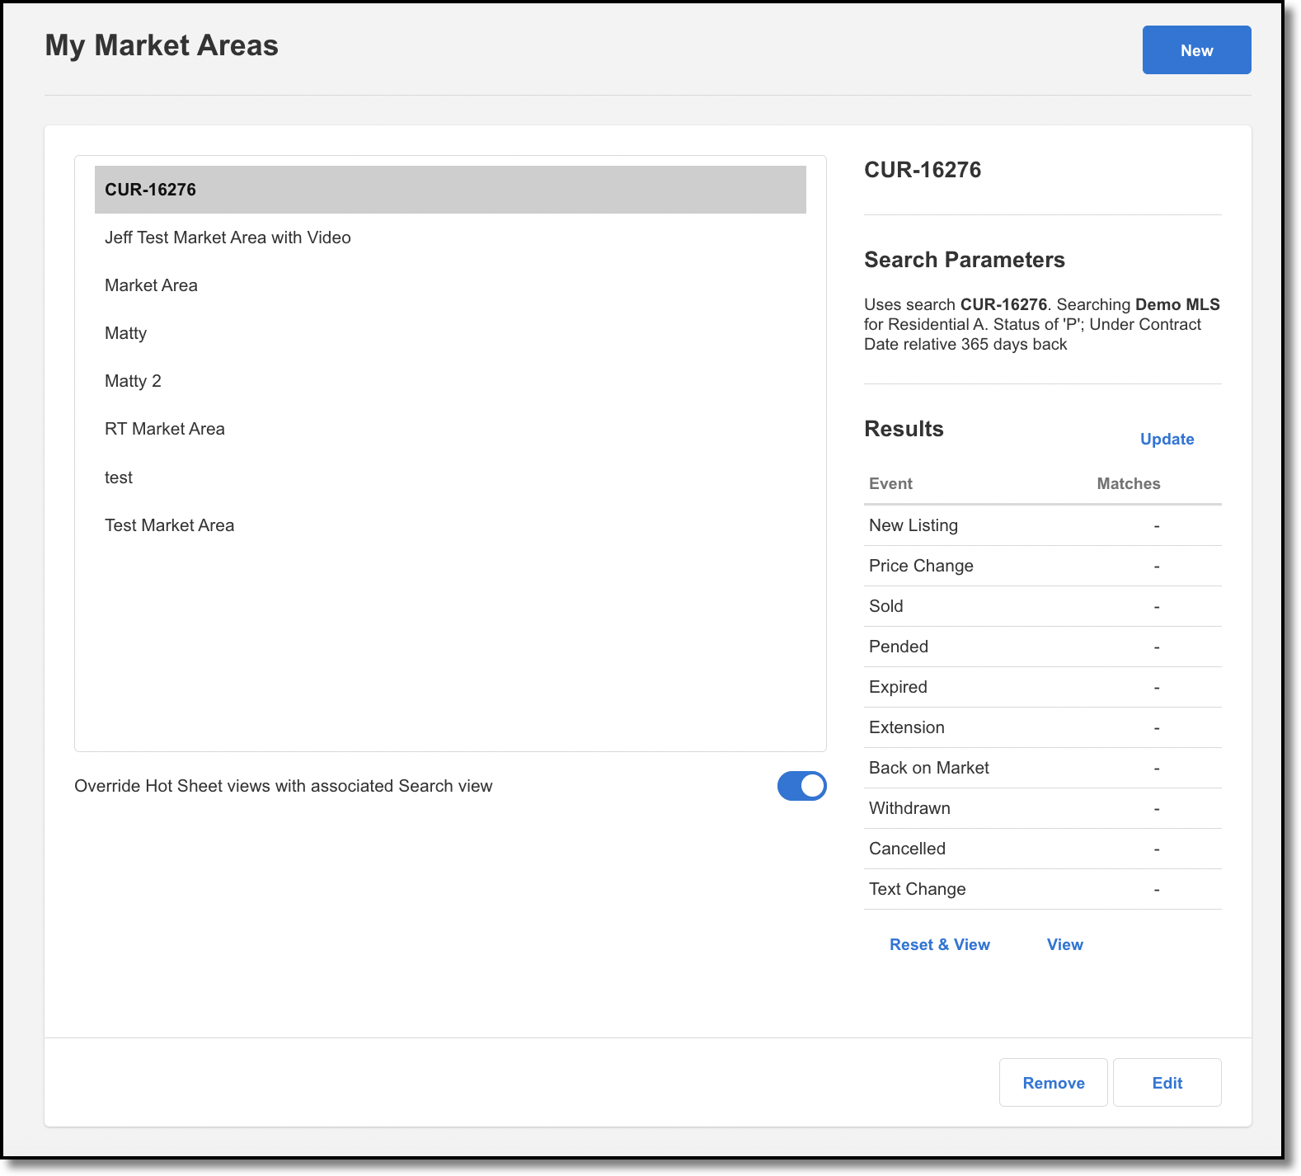Viewport: 1301px width, 1176px height.
Task: Choose the Market Area list entry
Action: coord(450,285)
